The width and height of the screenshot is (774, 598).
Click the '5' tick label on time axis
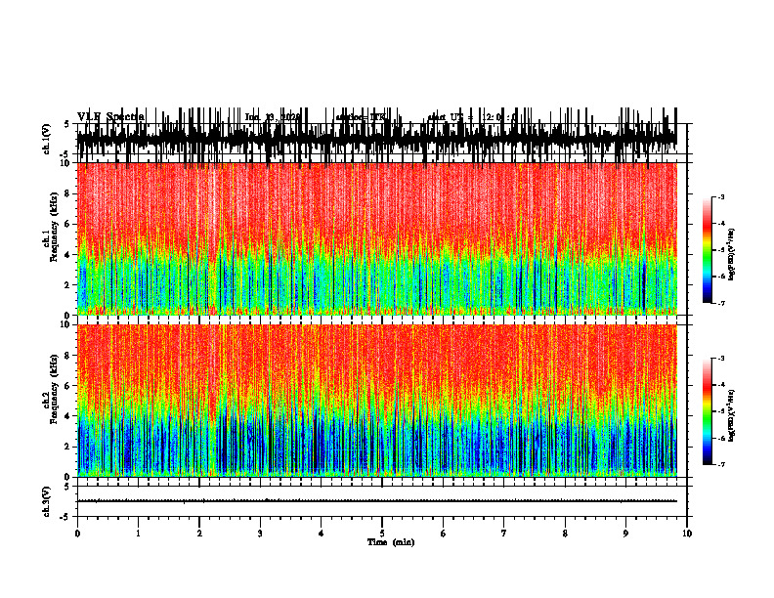[x=382, y=534]
